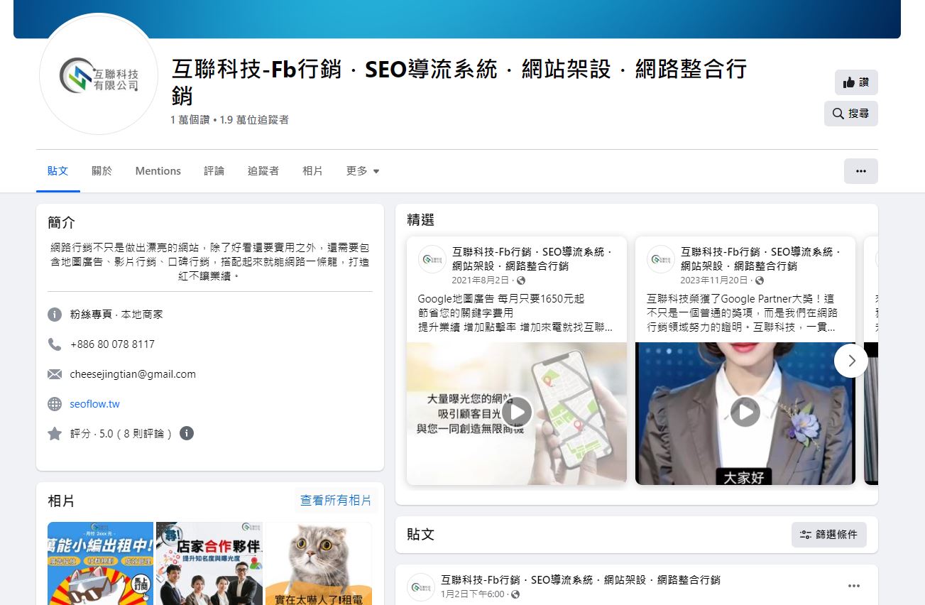Viewport: 925px width, 605px height.
Task: Click the 網路行銷 intro description paragraph
Action: (210, 262)
